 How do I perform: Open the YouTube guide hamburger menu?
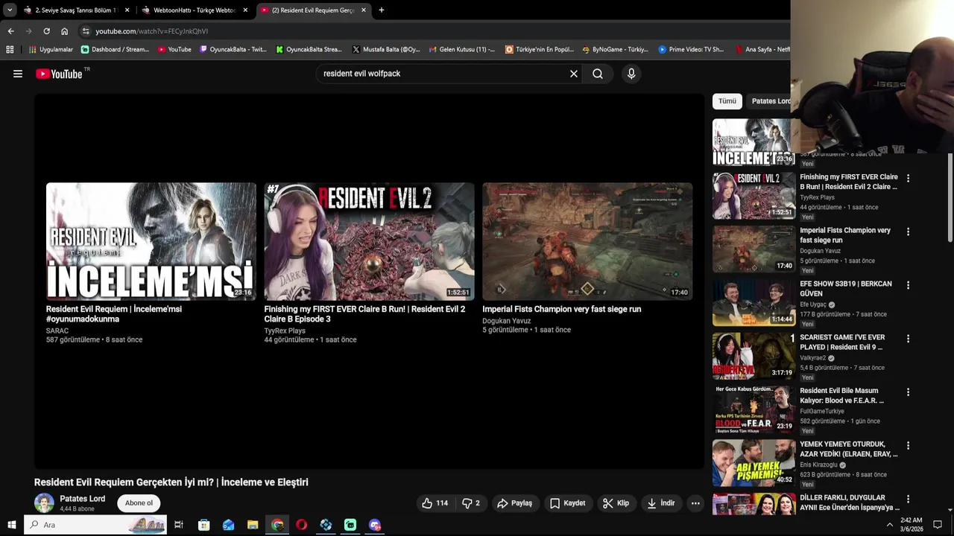point(18,74)
